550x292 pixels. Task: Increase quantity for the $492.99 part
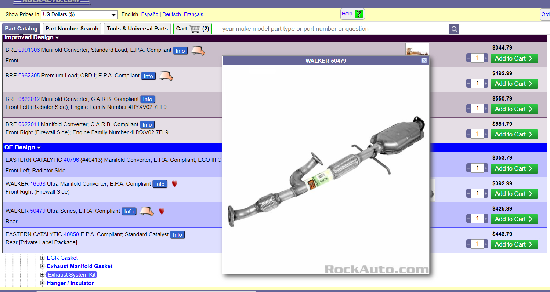(486, 84)
